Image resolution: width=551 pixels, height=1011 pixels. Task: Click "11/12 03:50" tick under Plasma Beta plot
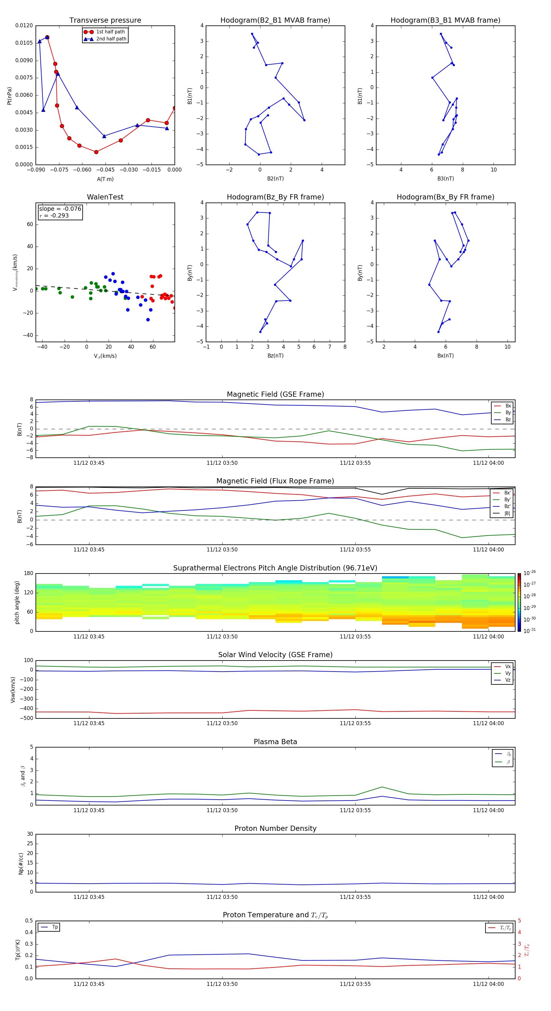(222, 810)
